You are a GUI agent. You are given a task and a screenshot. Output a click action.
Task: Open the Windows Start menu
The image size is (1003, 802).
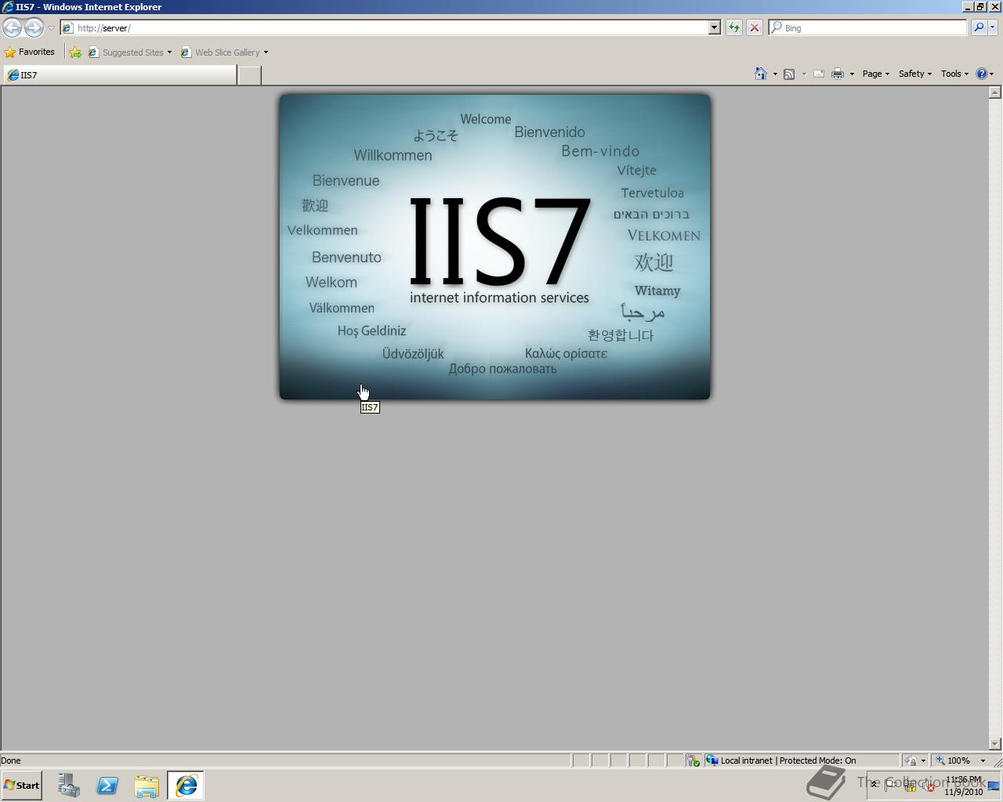(22, 786)
